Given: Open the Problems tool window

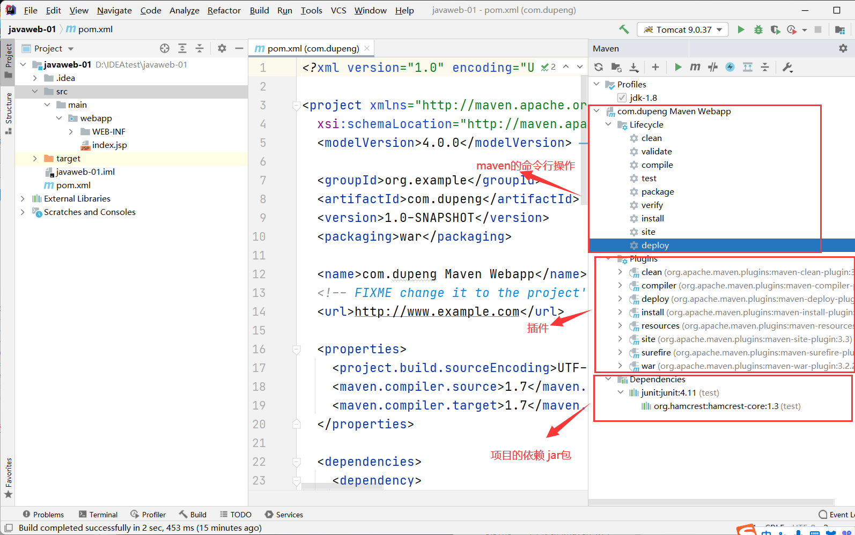Looking at the screenshot, I should point(43,515).
